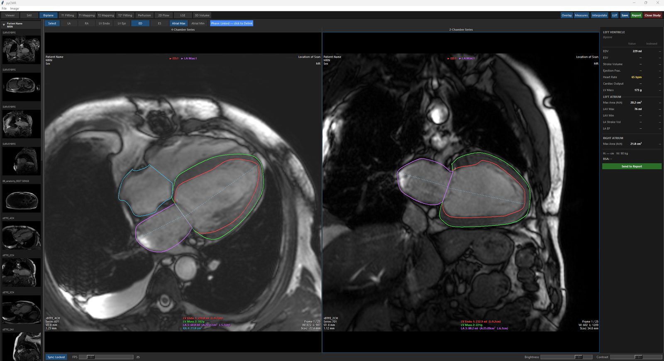This screenshot has height=361, width=664.
Task: Choose the LA contour tool
Action: (69, 23)
